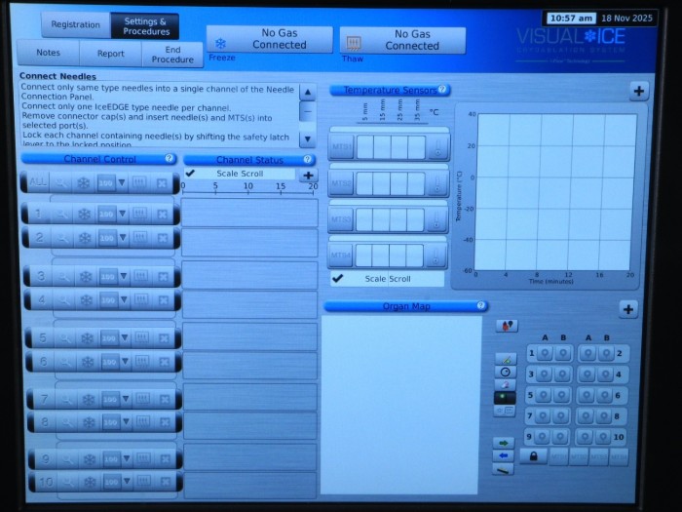Screen dimensions: 682x512
Task: Click the Freeze snowflake icon for all channels
Action: coord(85,182)
